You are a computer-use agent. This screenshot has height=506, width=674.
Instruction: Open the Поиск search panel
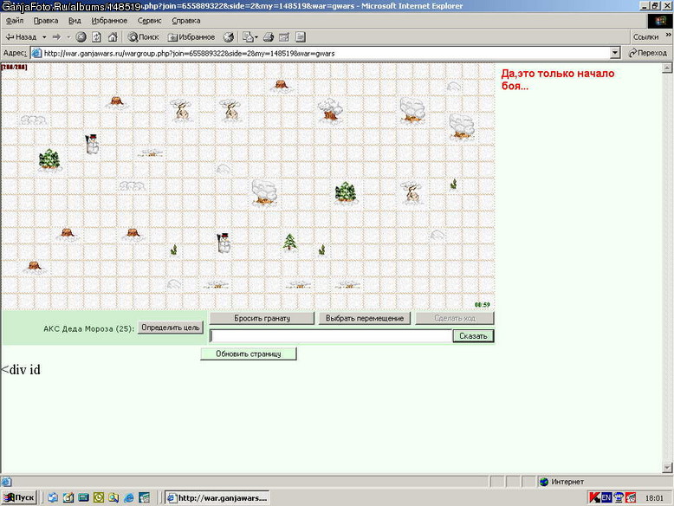point(144,37)
